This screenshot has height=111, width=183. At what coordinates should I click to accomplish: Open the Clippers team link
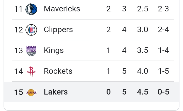click(58, 30)
